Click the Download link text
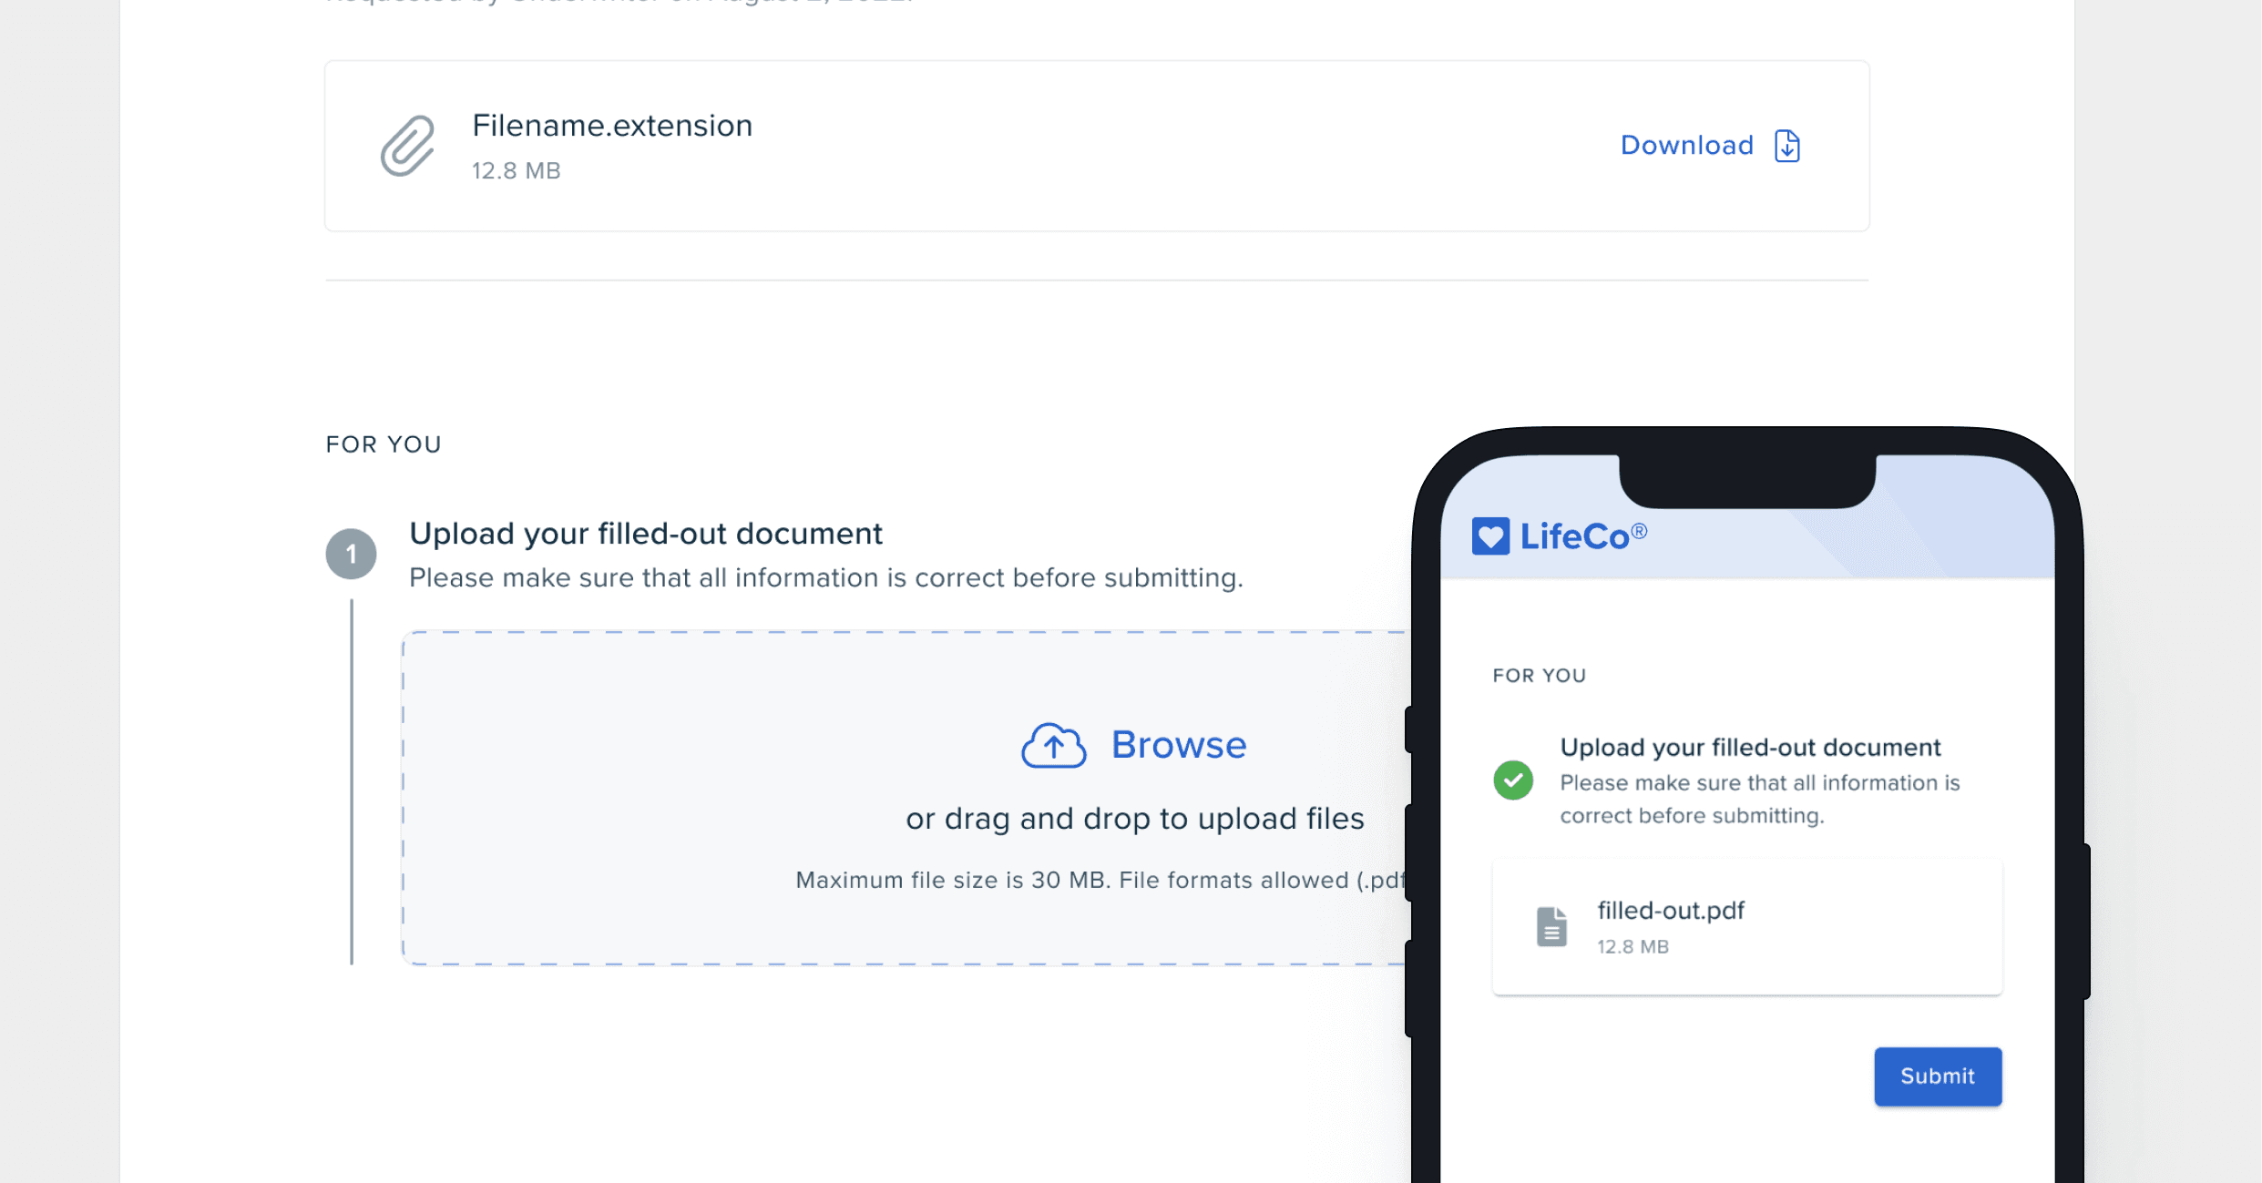The width and height of the screenshot is (2262, 1183). 1686,146
